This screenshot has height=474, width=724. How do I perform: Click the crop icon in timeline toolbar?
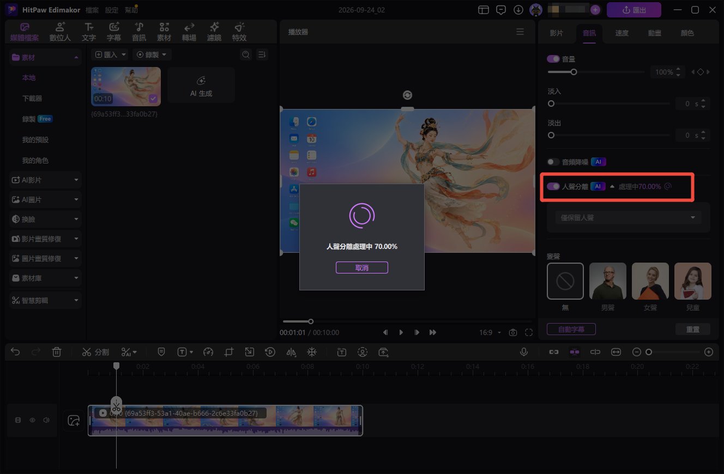point(228,352)
